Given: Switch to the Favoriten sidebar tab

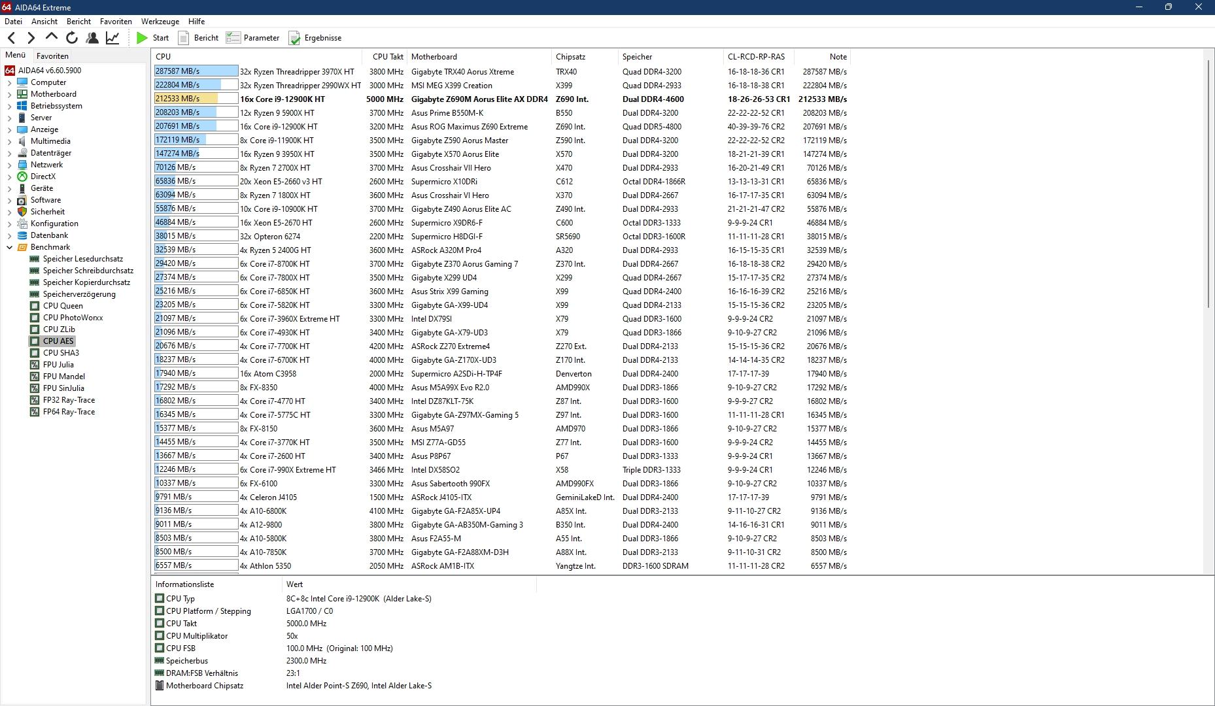Looking at the screenshot, I should (x=52, y=56).
